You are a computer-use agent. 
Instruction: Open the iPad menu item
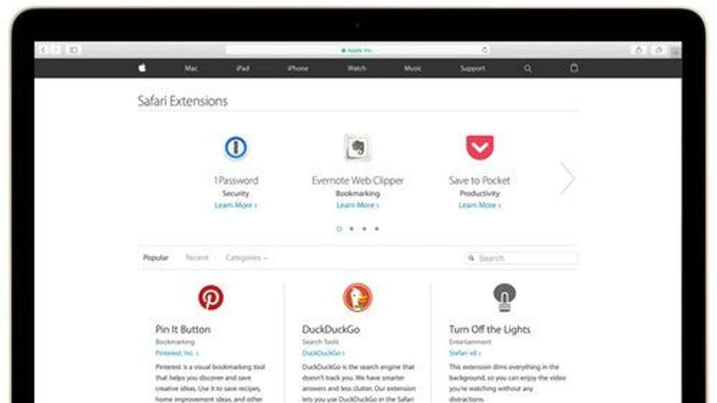tap(243, 68)
